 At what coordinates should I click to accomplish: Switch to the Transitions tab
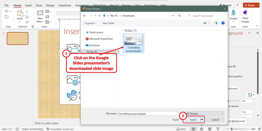65,5
